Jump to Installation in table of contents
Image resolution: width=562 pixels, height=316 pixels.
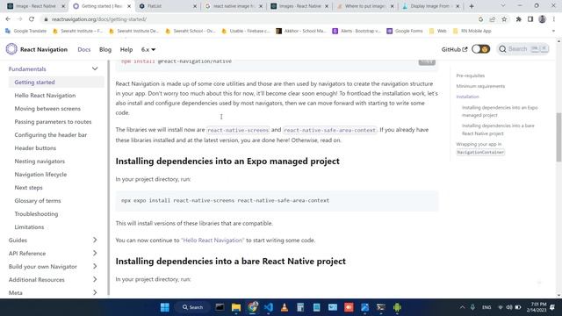pos(467,97)
